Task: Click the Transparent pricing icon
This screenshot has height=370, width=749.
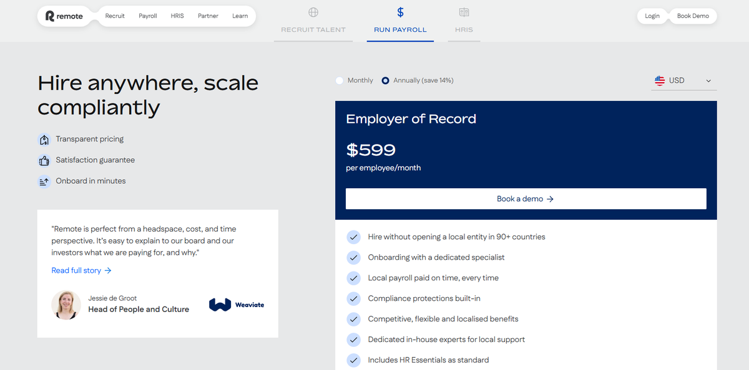Action: (x=44, y=140)
